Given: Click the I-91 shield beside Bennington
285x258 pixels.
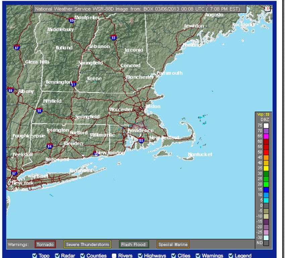Looking at the screenshot, I should click(73, 84).
